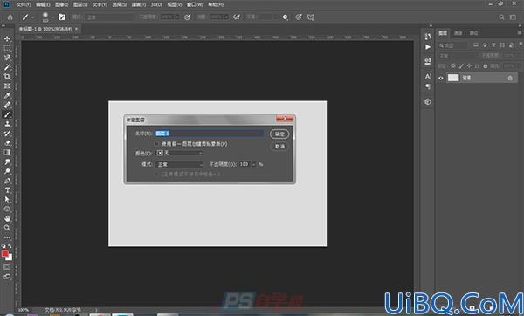Select the Horizontal Type tool
524x316 pixels.
pos(7,190)
